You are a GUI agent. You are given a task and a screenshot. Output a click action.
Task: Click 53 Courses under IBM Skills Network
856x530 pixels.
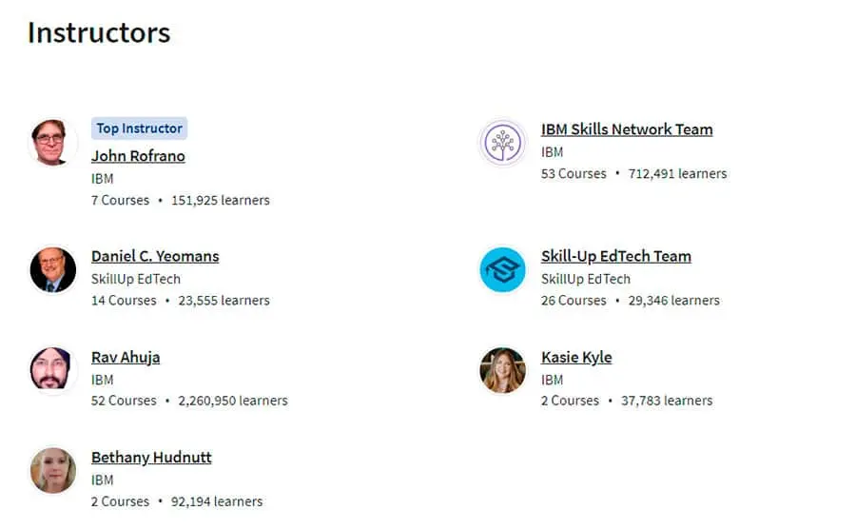click(574, 174)
